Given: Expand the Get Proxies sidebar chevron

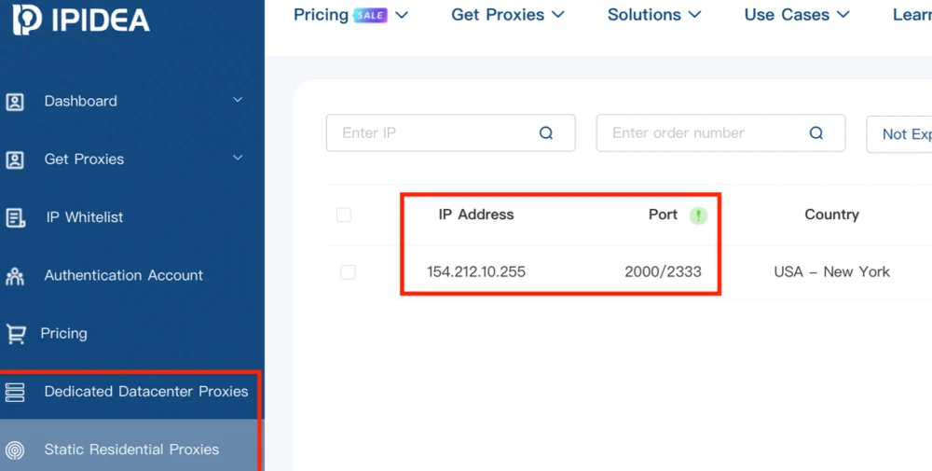Looking at the screenshot, I should click(x=238, y=159).
